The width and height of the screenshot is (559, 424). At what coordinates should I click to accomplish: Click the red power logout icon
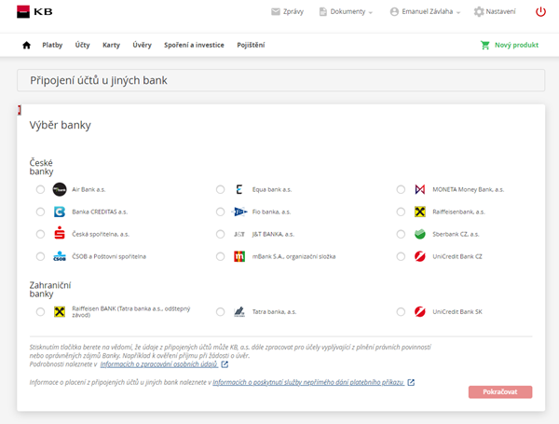[x=540, y=12]
